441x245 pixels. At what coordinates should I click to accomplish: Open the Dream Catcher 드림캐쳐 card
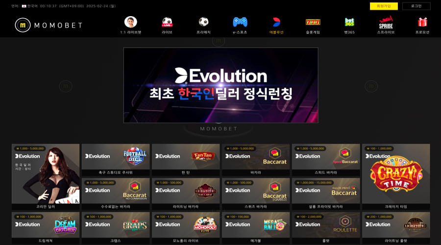(x=46, y=228)
